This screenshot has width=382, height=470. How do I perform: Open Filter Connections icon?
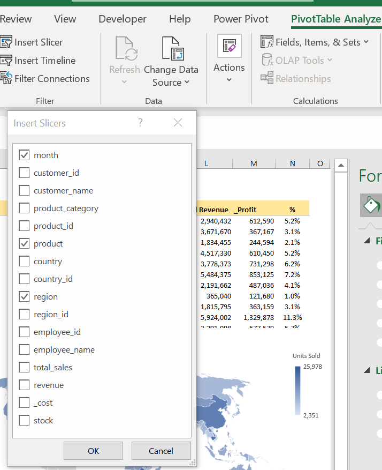pyautogui.click(x=6, y=78)
